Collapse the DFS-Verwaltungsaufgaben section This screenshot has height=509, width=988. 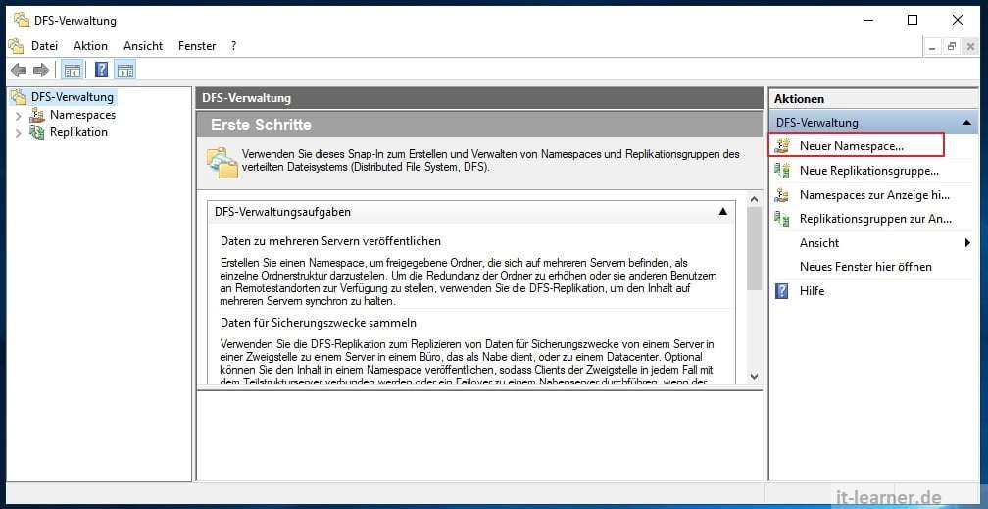(723, 212)
